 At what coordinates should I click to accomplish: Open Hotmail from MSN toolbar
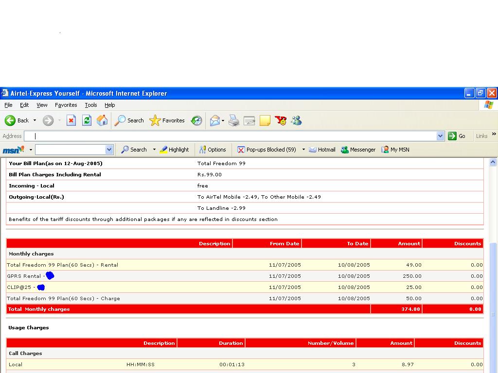322,150
